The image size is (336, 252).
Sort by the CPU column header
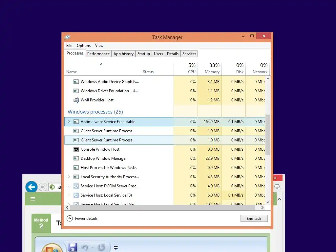coord(186,69)
